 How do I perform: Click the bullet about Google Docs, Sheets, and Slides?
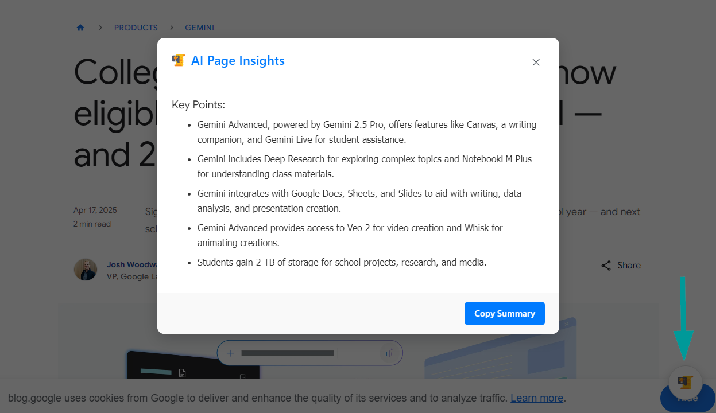359,201
